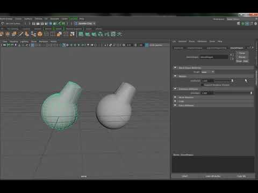
Task: Enable the Support Negative Weights checkbox
Action: click(x=202, y=85)
